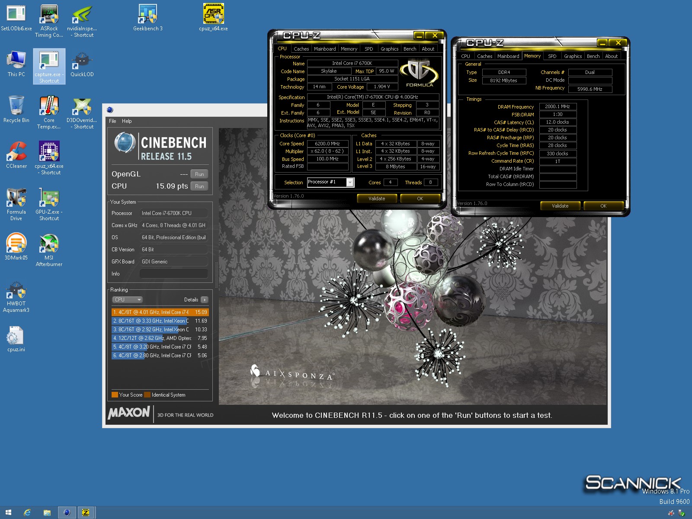Open Memory tab in left CPU-Z window
The height and width of the screenshot is (519, 692).
pos(349,49)
